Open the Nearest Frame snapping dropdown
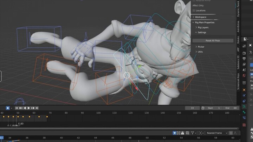Viewport: 253px width, 142px height. [x=217, y=133]
